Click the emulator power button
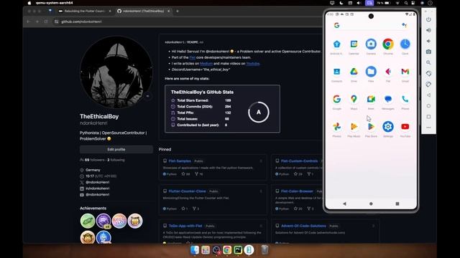Viewport: 460px width, 258px height. tap(428, 19)
